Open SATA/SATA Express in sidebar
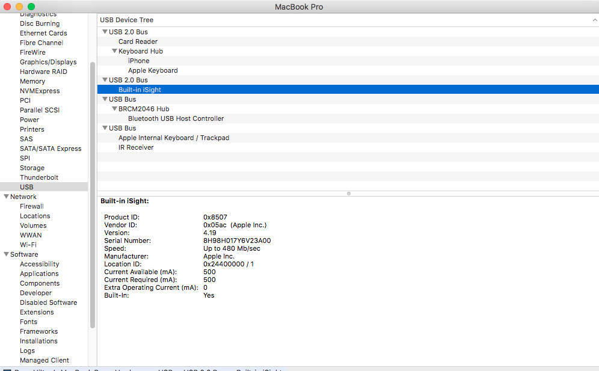This screenshot has width=599, height=371. tap(51, 149)
